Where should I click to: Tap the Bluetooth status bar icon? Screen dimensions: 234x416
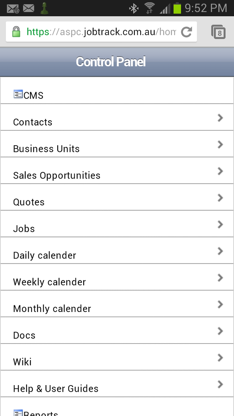[x=133, y=8]
